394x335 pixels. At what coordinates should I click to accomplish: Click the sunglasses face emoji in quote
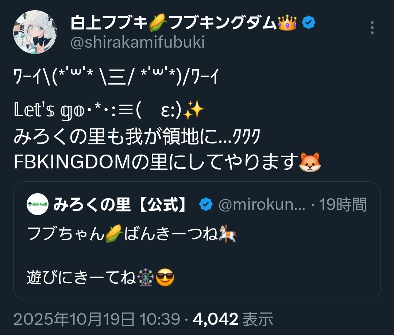click(x=165, y=277)
